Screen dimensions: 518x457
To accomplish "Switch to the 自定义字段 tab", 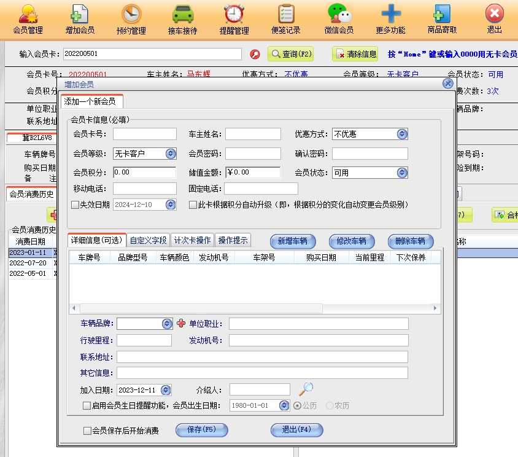I will pos(149,240).
